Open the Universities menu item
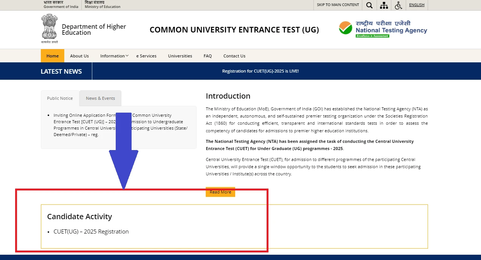481x260 pixels. 180,56
